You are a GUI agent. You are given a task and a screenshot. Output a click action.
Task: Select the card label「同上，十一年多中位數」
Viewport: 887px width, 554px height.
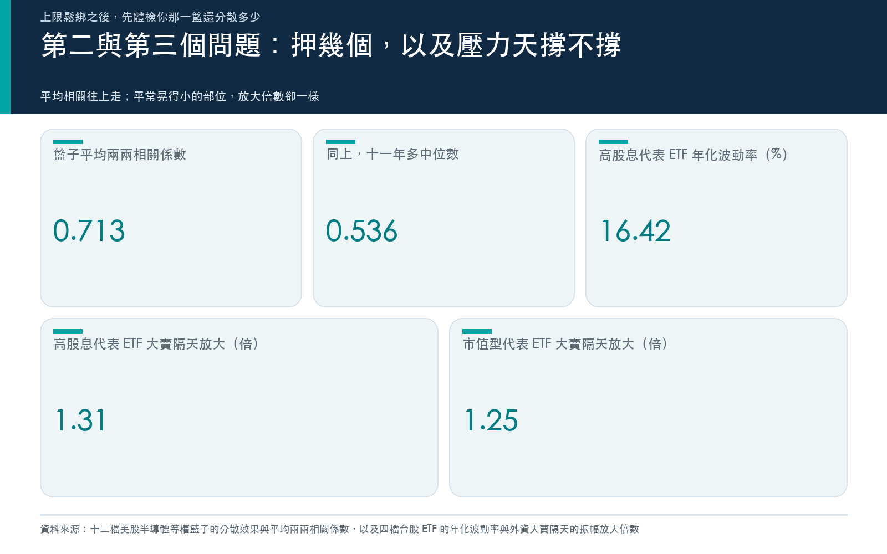[x=392, y=155]
